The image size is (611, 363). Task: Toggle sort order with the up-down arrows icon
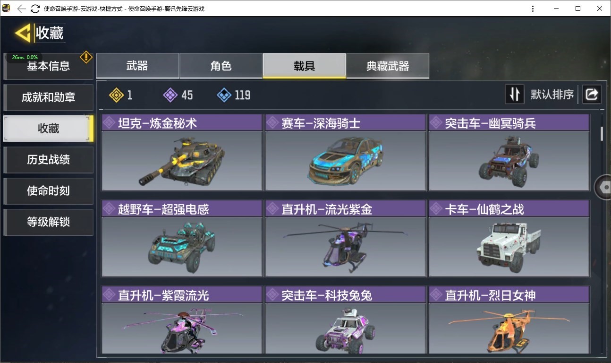[x=515, y=94]
